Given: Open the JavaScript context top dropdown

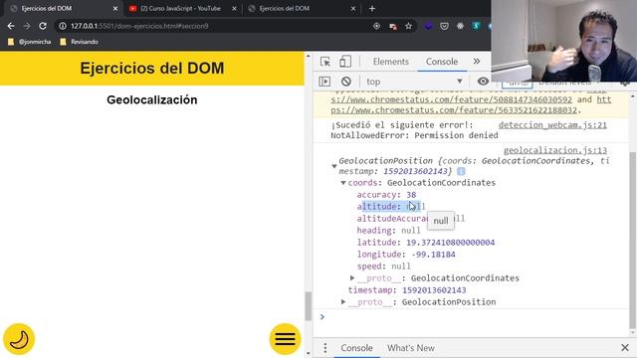Looking at the screenshot, I should (414, 82).
